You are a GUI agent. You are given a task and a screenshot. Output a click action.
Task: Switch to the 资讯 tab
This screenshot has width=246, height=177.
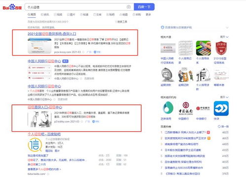45,15
